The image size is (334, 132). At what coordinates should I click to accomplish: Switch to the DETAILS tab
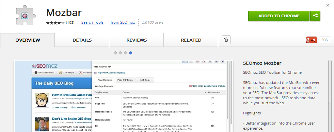tap(82, 40)
